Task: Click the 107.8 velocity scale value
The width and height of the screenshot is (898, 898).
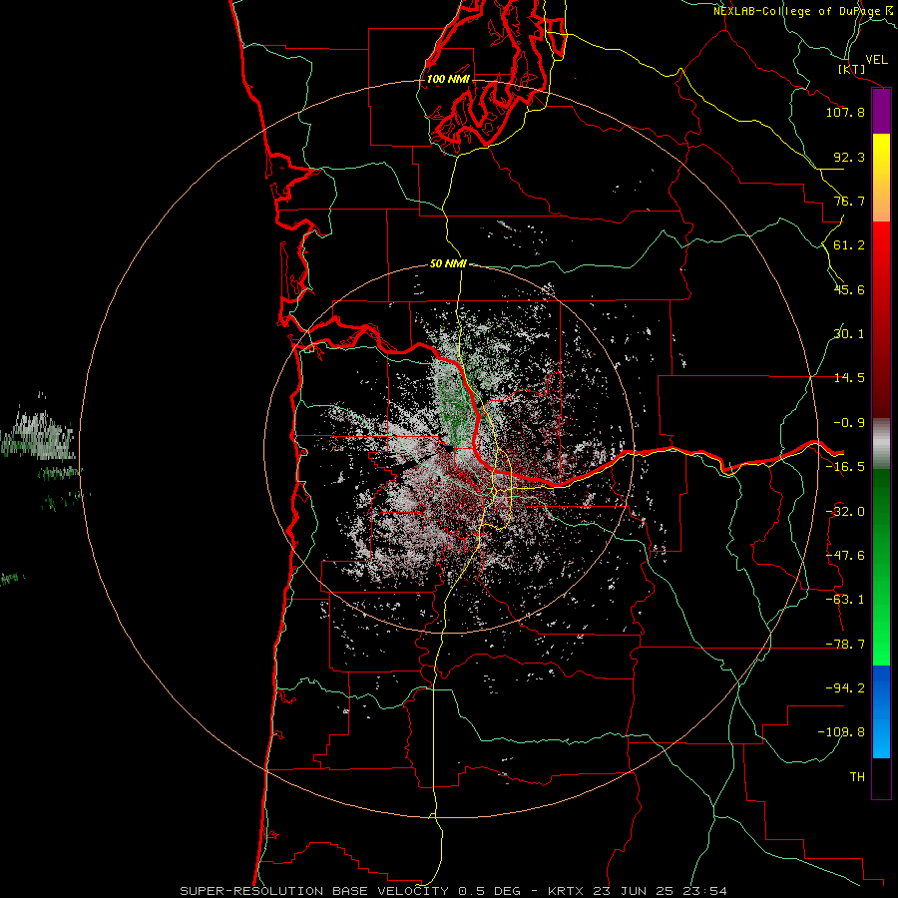Action: [x=845, y=112]
